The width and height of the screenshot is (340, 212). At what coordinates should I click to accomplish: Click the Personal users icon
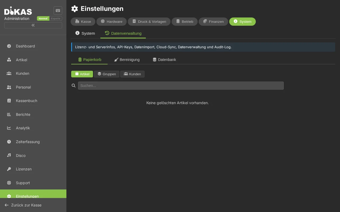(x=9, y=87)
